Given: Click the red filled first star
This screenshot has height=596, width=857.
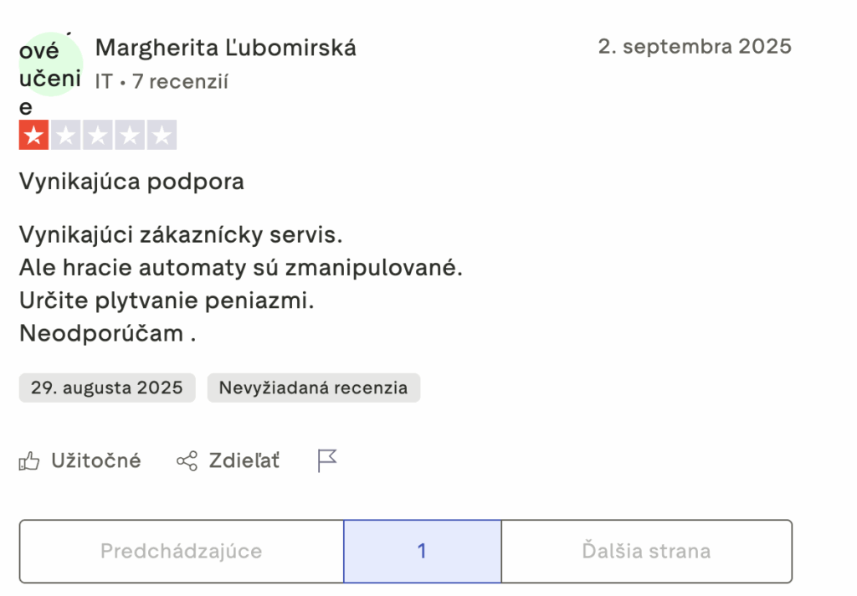Looking at the screenshot, I should tap(34, 135).
